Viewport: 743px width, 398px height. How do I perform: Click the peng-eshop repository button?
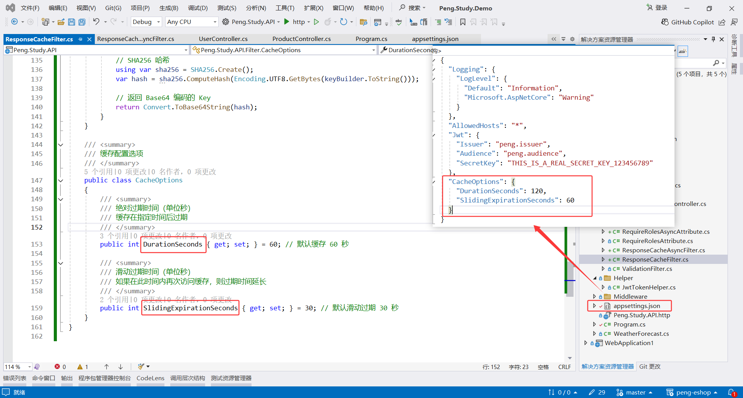[x=692, y=393]
